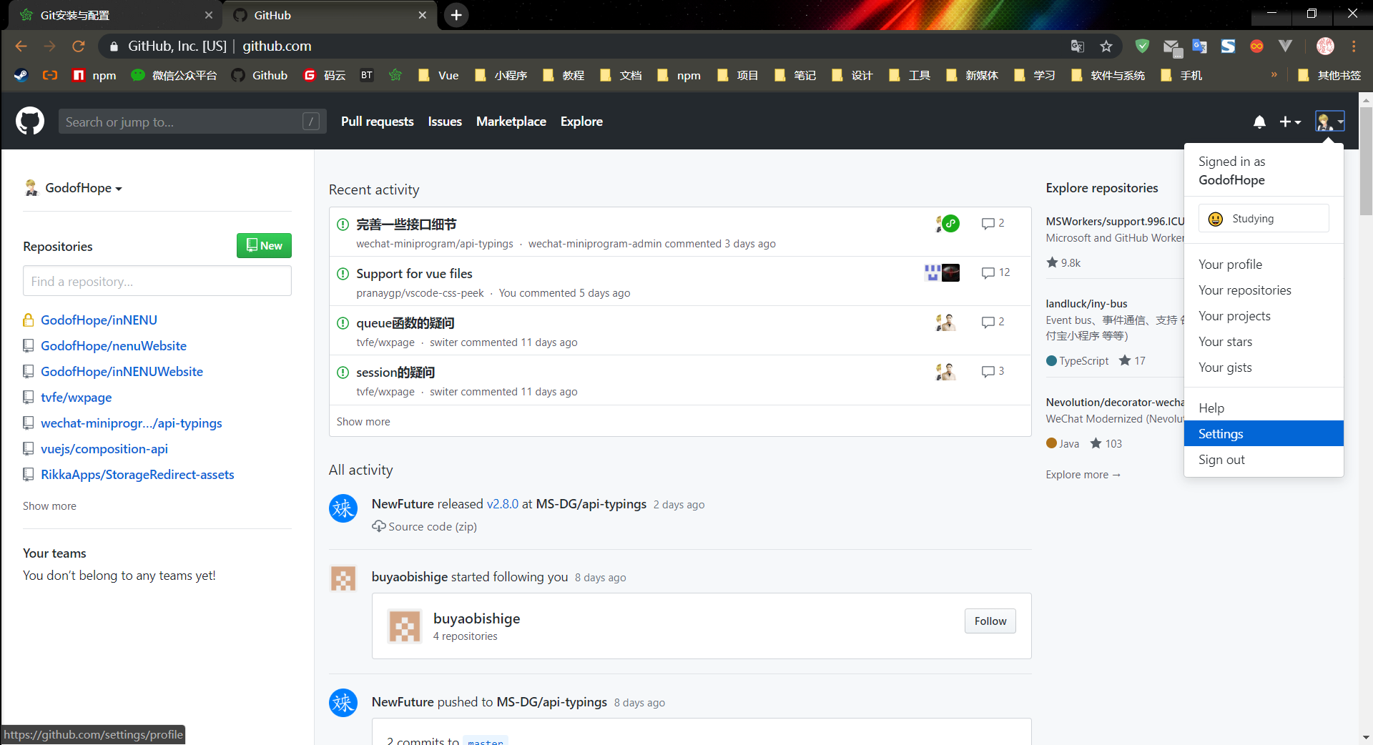Click the bookmark star in the address bar
Viewport: 1373px width, 745px height.
[x=1106, y=46]
